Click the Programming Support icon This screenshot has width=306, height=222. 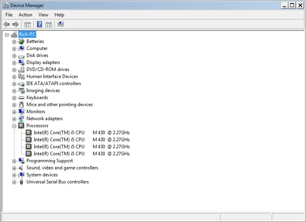tap(21, 161)
